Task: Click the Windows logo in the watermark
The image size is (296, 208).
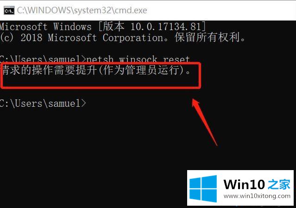Action: 203,189
